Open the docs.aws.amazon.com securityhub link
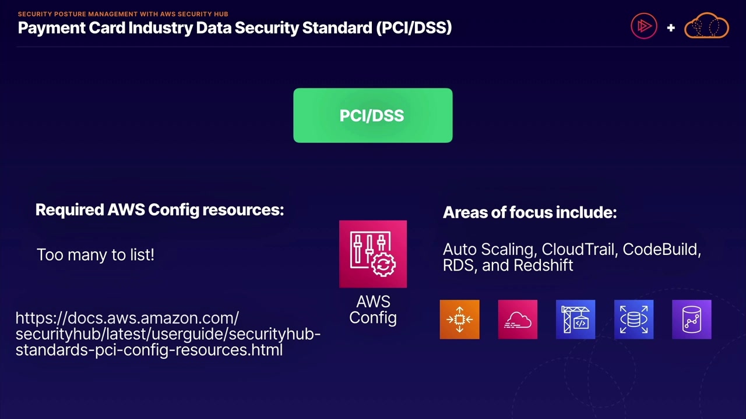This screenshot has height=419, width=746. click(x=168, y=334)
